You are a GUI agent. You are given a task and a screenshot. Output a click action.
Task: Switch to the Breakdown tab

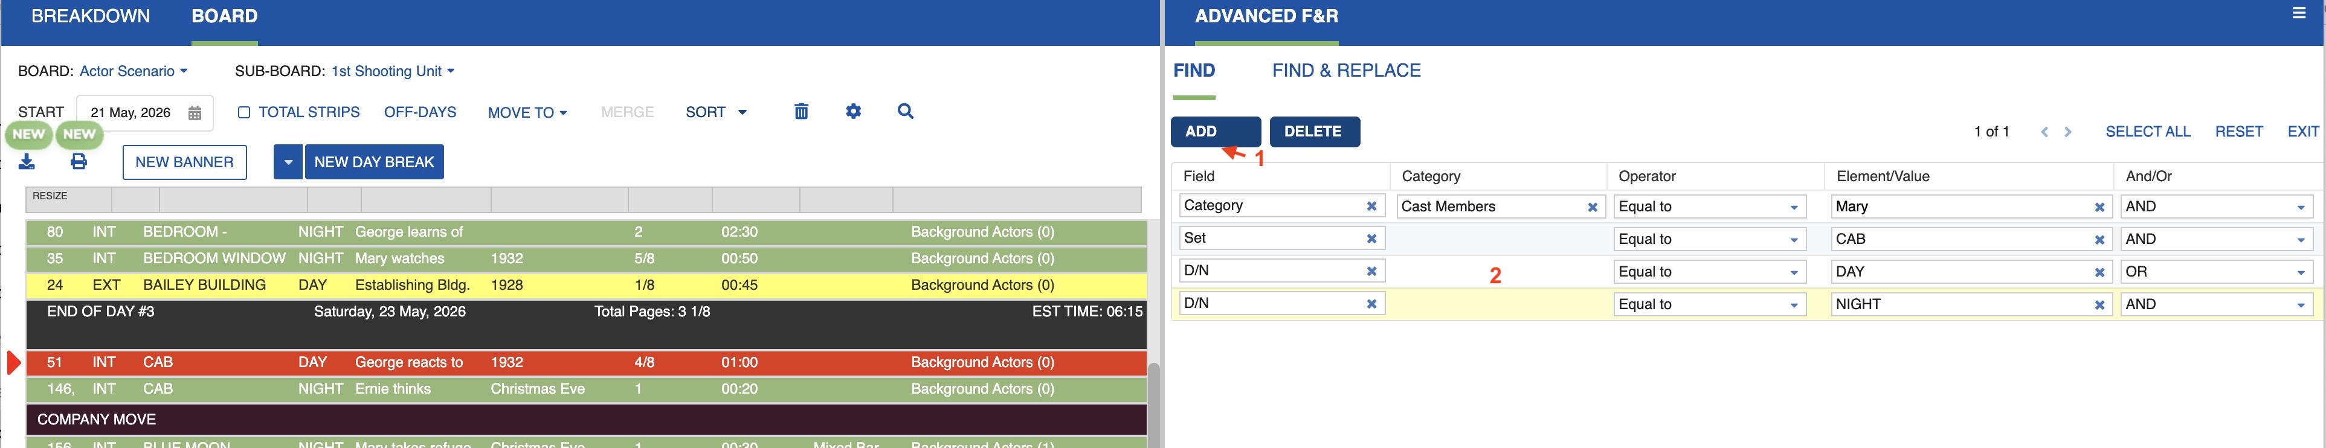90,16
